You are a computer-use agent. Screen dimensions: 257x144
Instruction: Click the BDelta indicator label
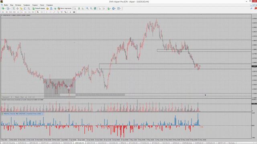click(x=22, y=114)
